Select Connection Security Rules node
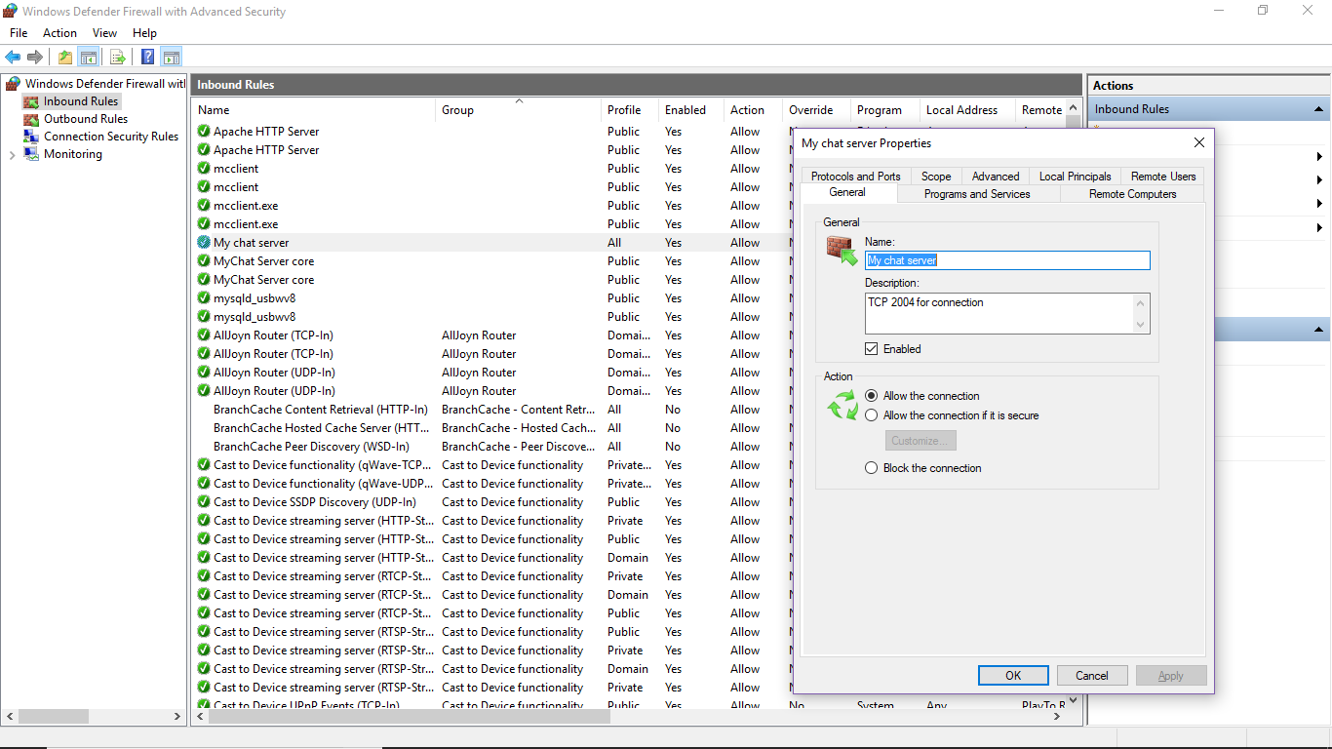 pos(110,137)
